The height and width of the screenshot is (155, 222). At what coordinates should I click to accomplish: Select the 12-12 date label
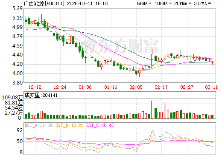click(35, 87)
